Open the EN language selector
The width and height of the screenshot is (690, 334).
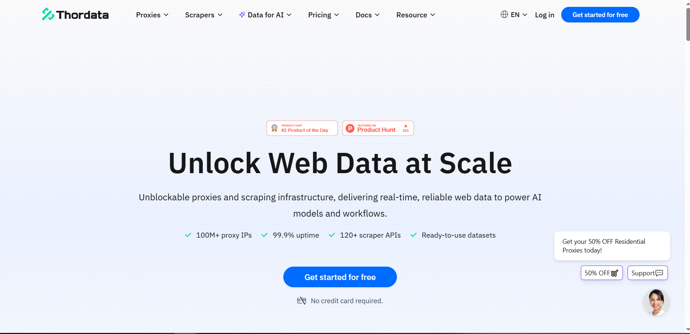click(519, 15)
